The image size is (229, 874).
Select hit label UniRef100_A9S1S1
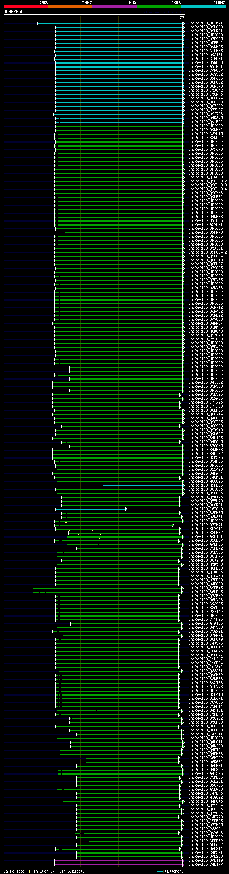(205, 55)
